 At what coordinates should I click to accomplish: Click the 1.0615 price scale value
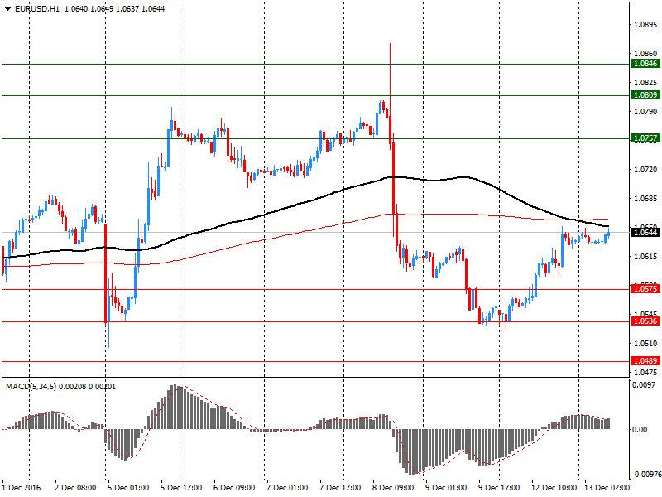click(x=645, y=257)
